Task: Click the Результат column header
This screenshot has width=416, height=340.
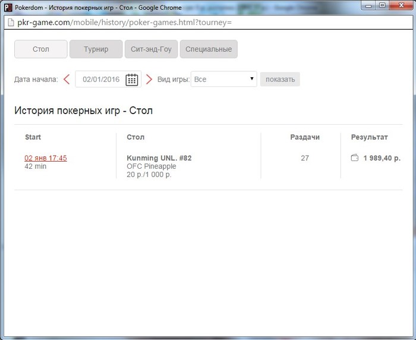Action: (369, 137)
